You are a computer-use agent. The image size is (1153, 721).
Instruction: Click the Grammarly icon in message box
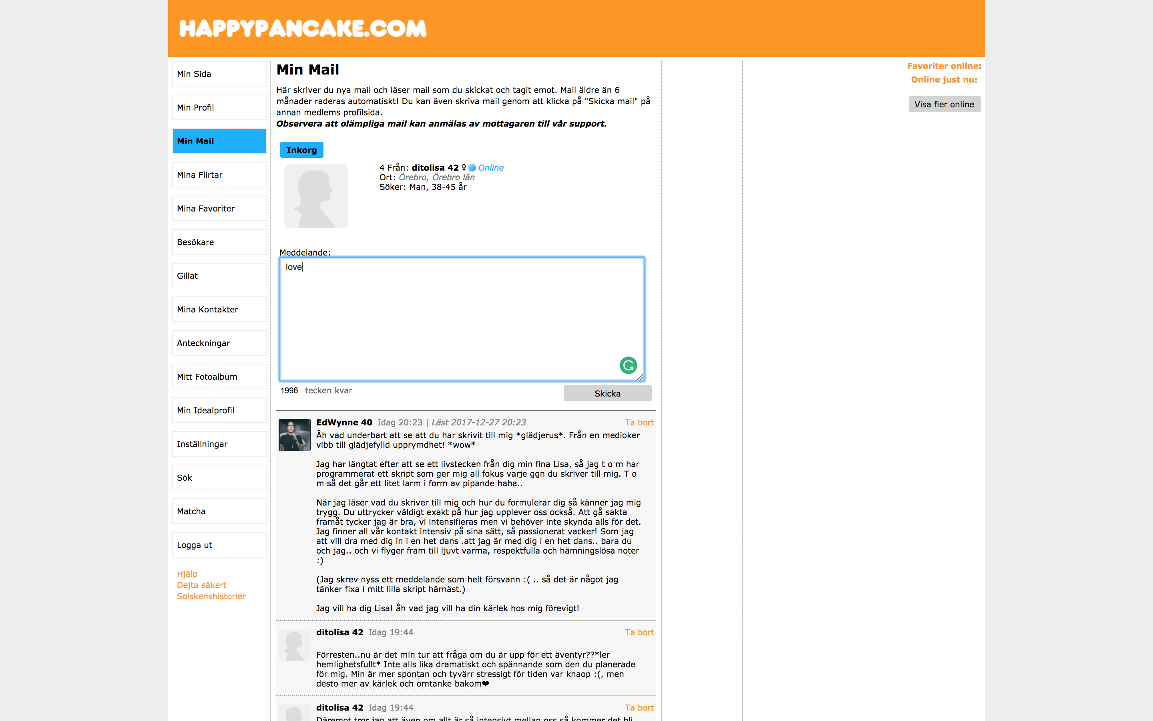click(x=628, y=365)
